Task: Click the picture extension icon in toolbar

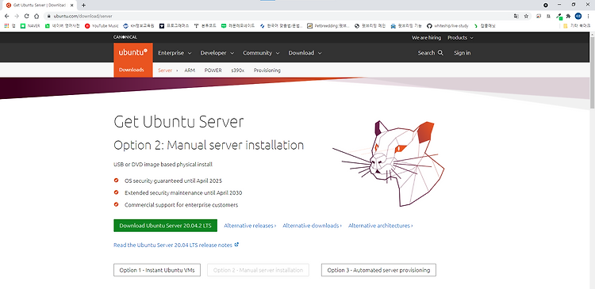Action: tap(539, 16)
